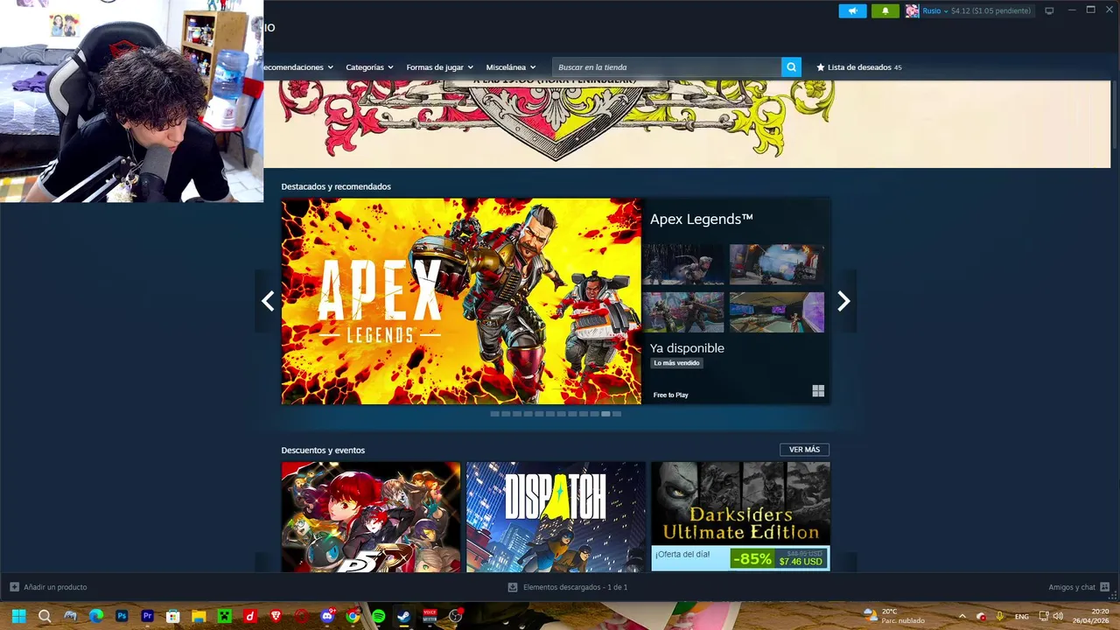Click the -85% discount badge
This screenshot has width=1120, height=630.
[x=752, y=558]
